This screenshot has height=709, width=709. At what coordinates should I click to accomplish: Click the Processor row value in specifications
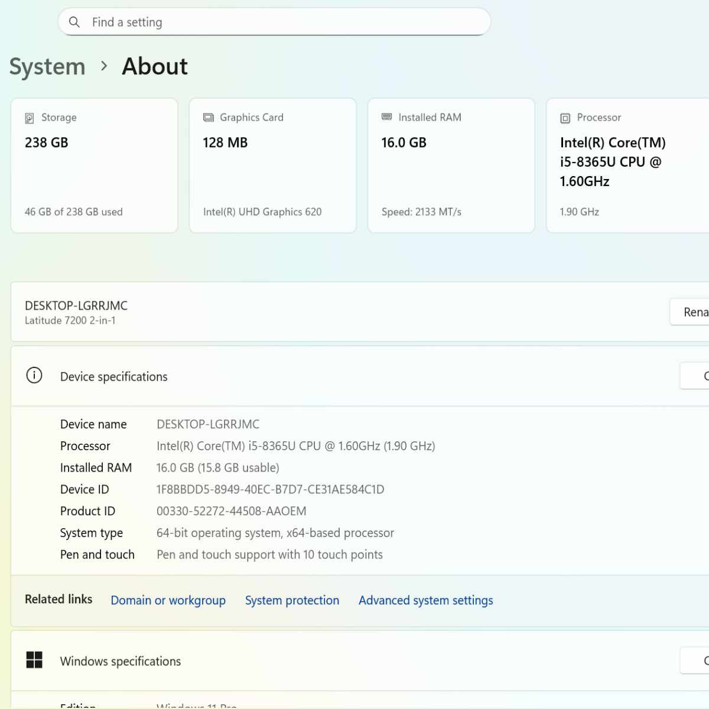[296, 446]
